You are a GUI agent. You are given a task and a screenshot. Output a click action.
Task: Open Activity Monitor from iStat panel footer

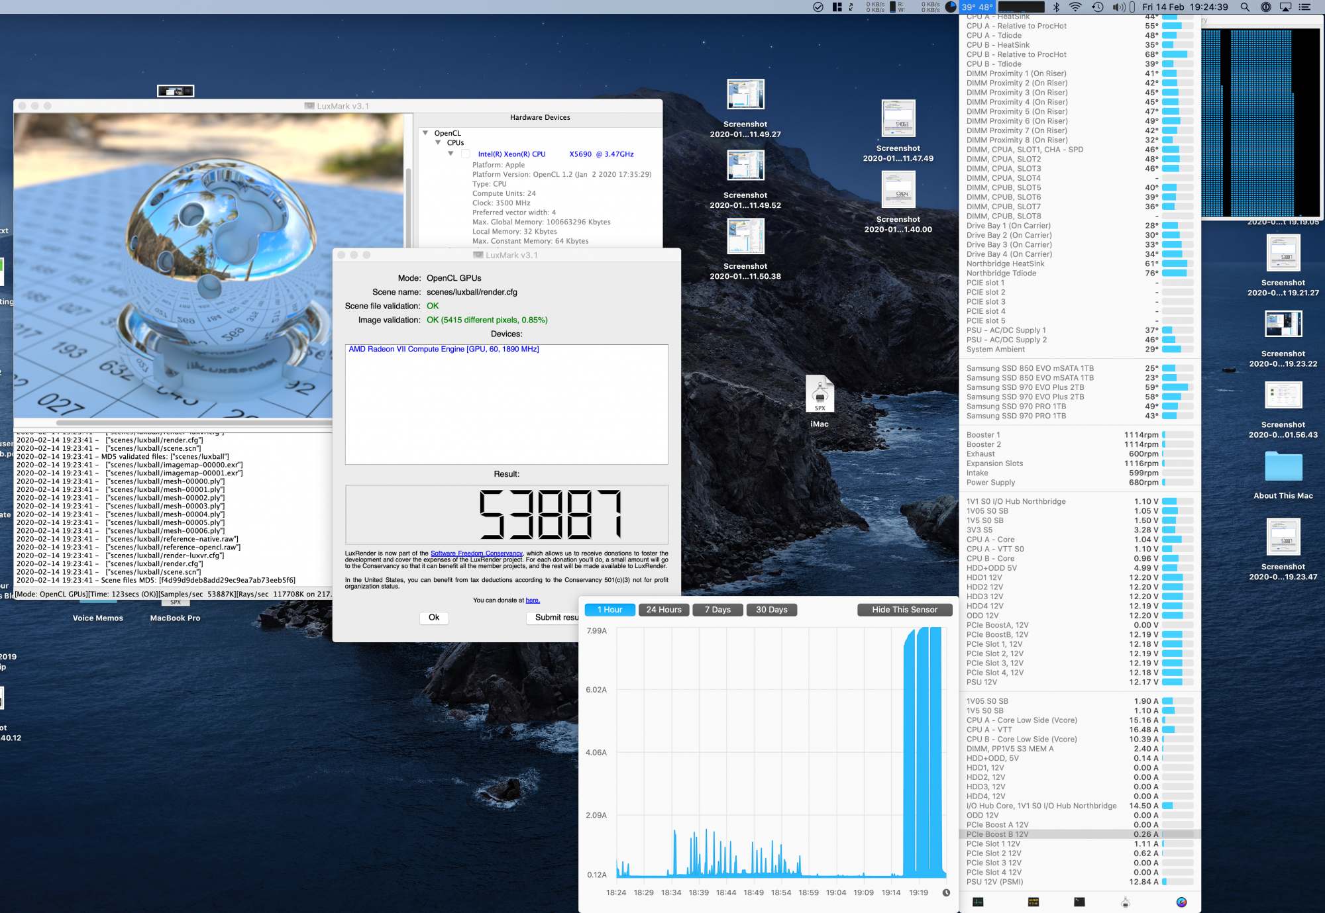[978, 902]
